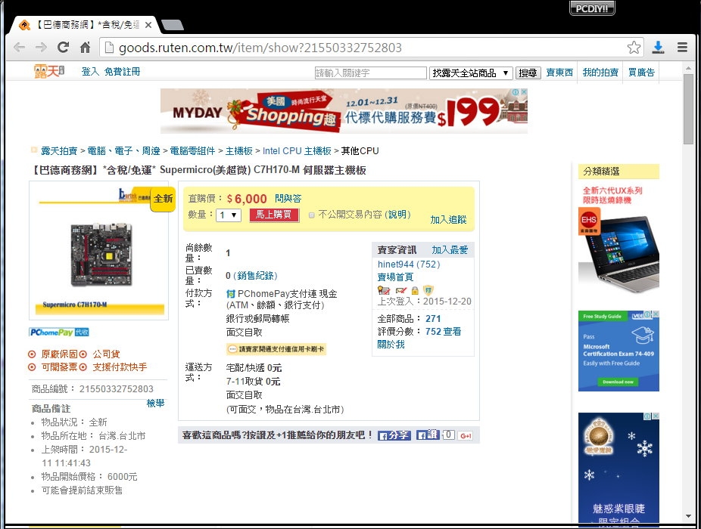This screenshot has height=529, width=701.
Task: Click 查看 to view ratings
Action: pyautogui.click(x=452, y=331)
